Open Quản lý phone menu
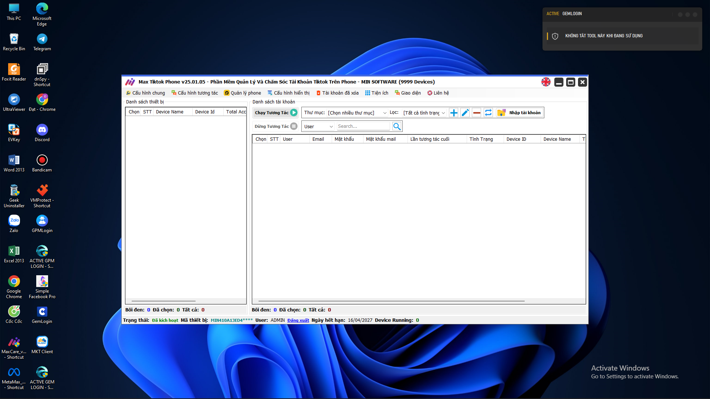The image size is (710, 399). click(243, 93)
